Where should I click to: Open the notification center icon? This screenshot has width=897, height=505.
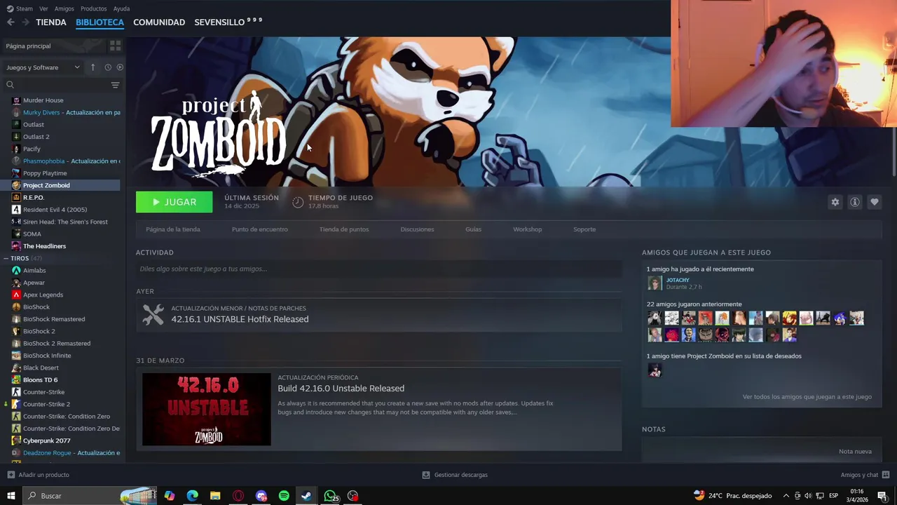pyautogui.click(x=882, y=496)
